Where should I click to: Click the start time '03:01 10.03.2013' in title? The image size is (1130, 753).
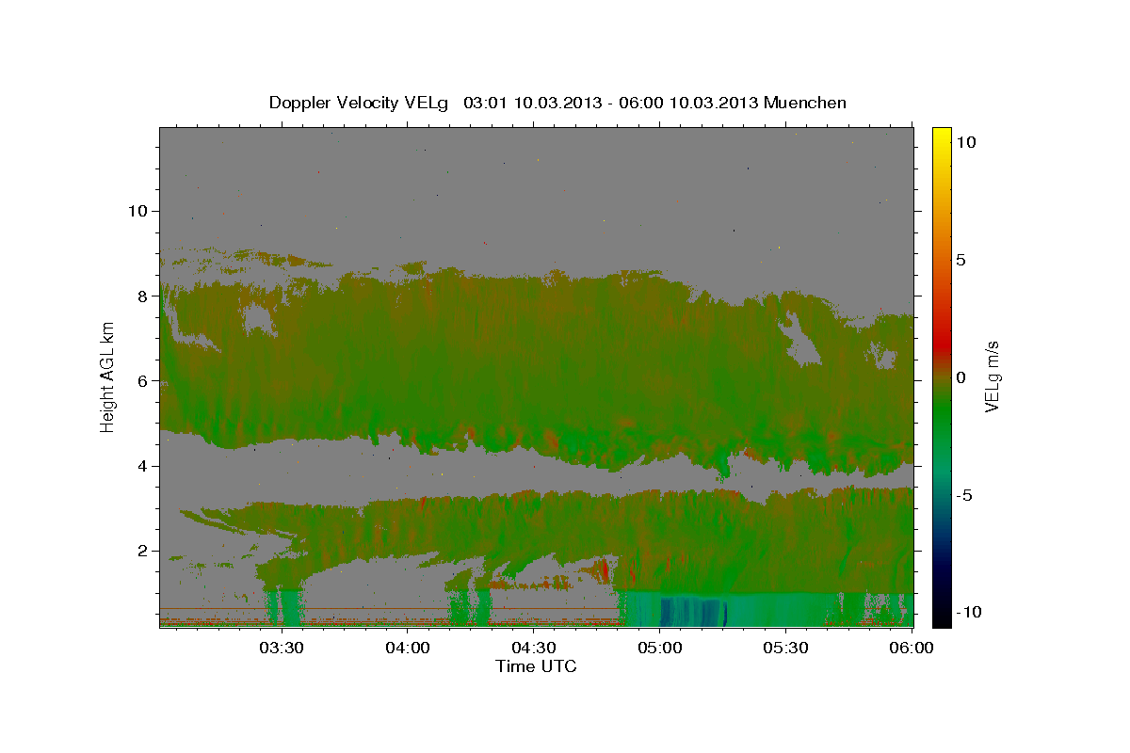[x=533, y=103]
